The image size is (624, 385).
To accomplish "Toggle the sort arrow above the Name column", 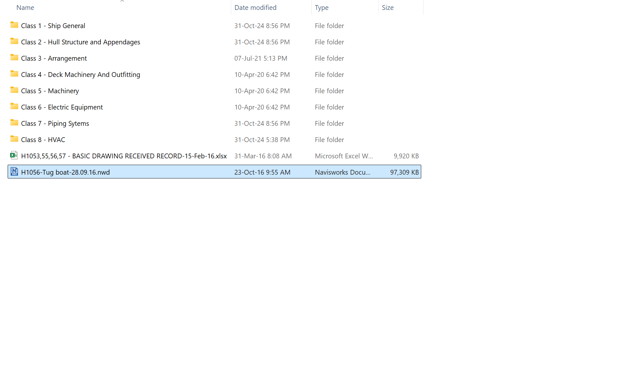I will [x=122, y=1].
